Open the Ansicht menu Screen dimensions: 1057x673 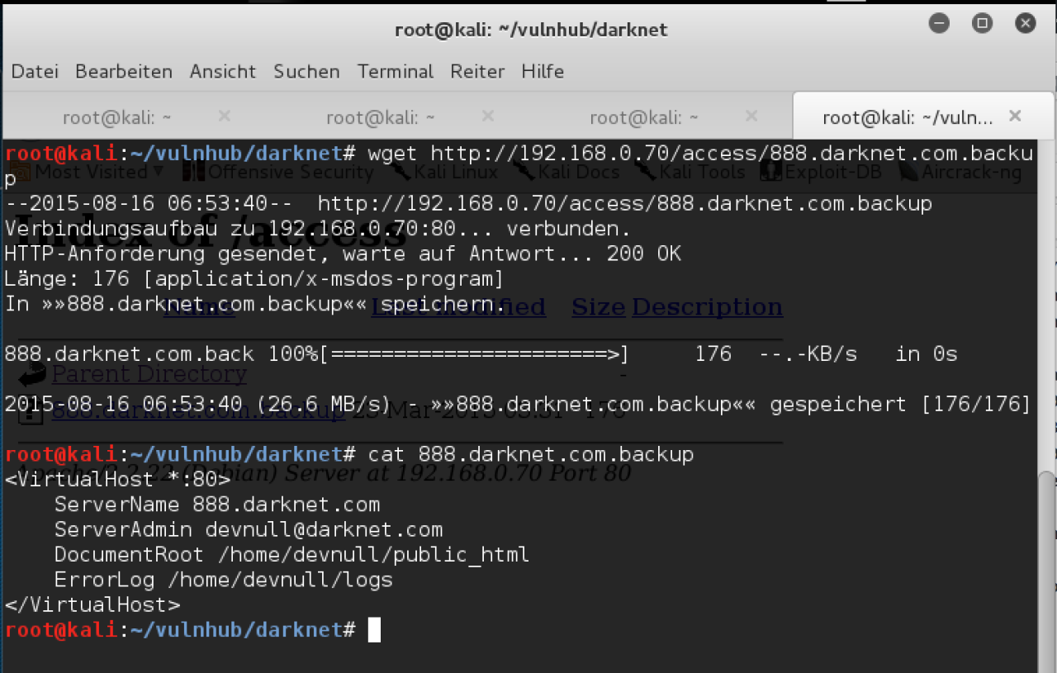tap(223, 72)
